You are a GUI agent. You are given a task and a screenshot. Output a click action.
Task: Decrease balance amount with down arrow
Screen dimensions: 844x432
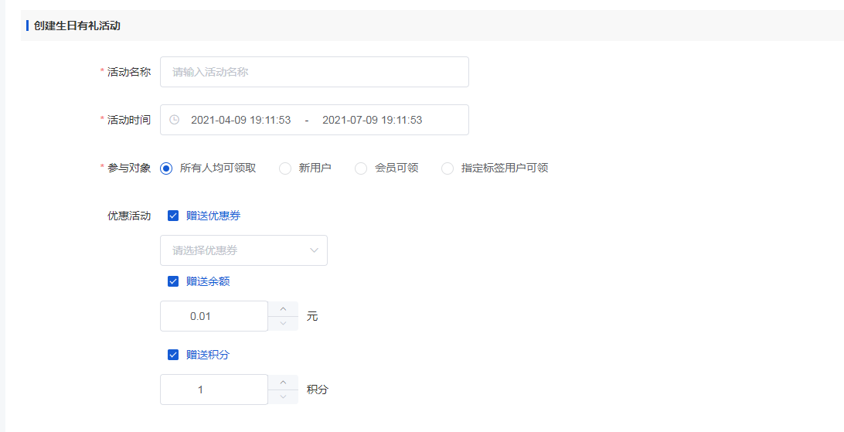(x=283, y=323)
